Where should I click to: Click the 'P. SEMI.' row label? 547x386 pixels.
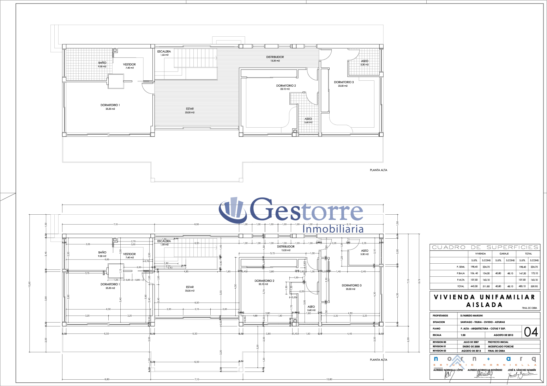click(x=461, y=267)
